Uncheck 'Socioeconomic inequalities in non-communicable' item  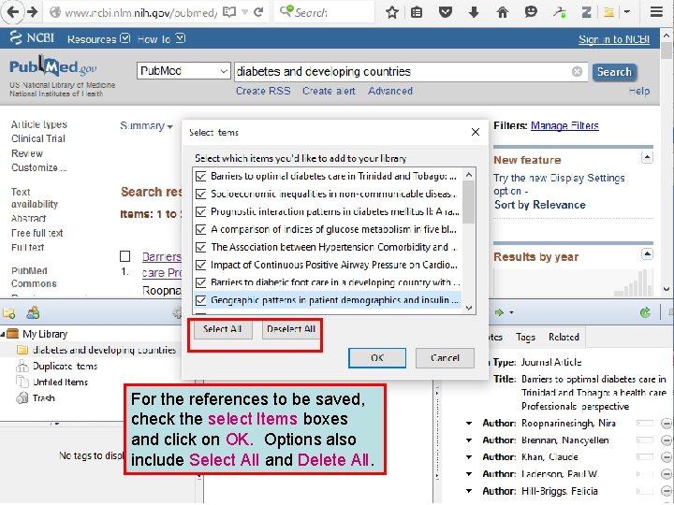pyautogui.click(x=200, y=195)
